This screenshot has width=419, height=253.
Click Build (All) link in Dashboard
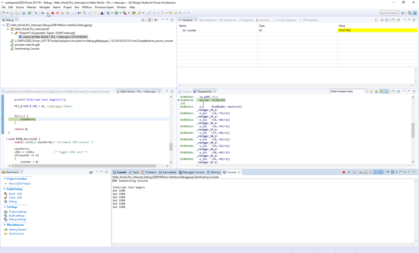tap(15, 194)
